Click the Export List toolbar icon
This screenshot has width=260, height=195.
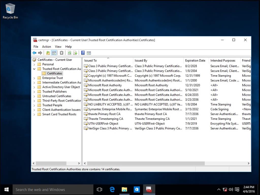[75, 53]
